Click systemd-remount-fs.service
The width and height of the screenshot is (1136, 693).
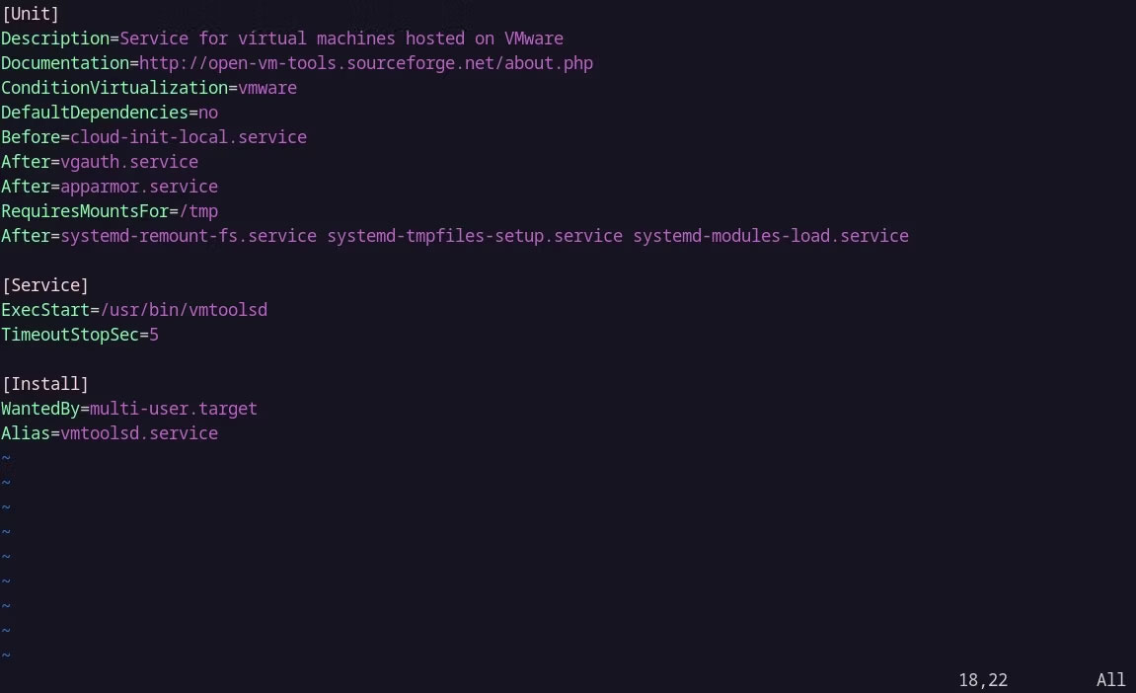(188, 236)
